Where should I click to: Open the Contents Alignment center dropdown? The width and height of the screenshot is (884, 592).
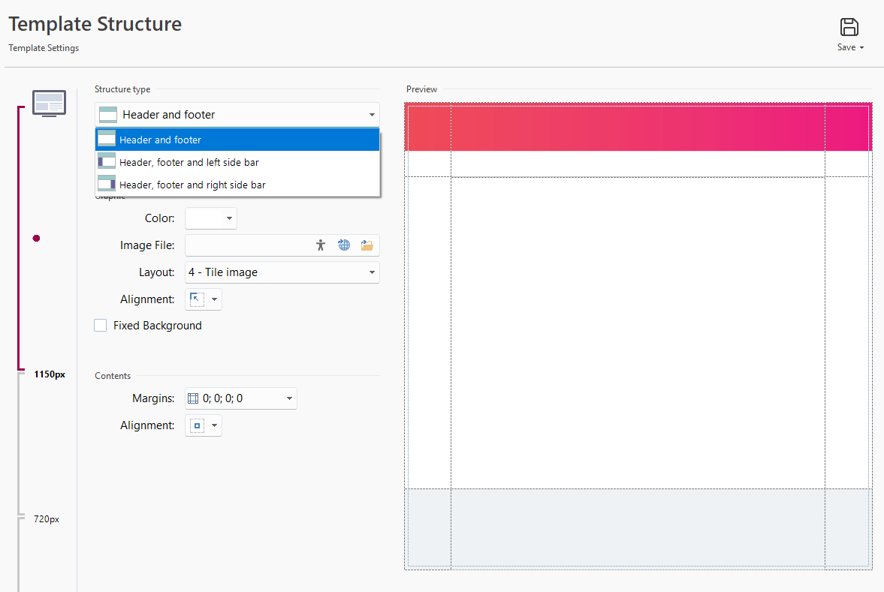point(204,426)
